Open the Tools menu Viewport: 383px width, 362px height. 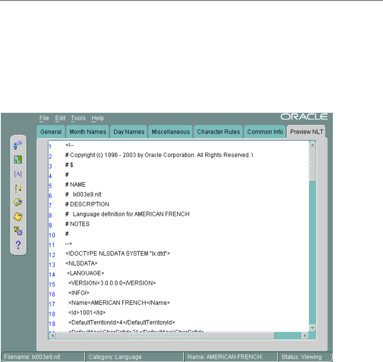click(78, 118)
